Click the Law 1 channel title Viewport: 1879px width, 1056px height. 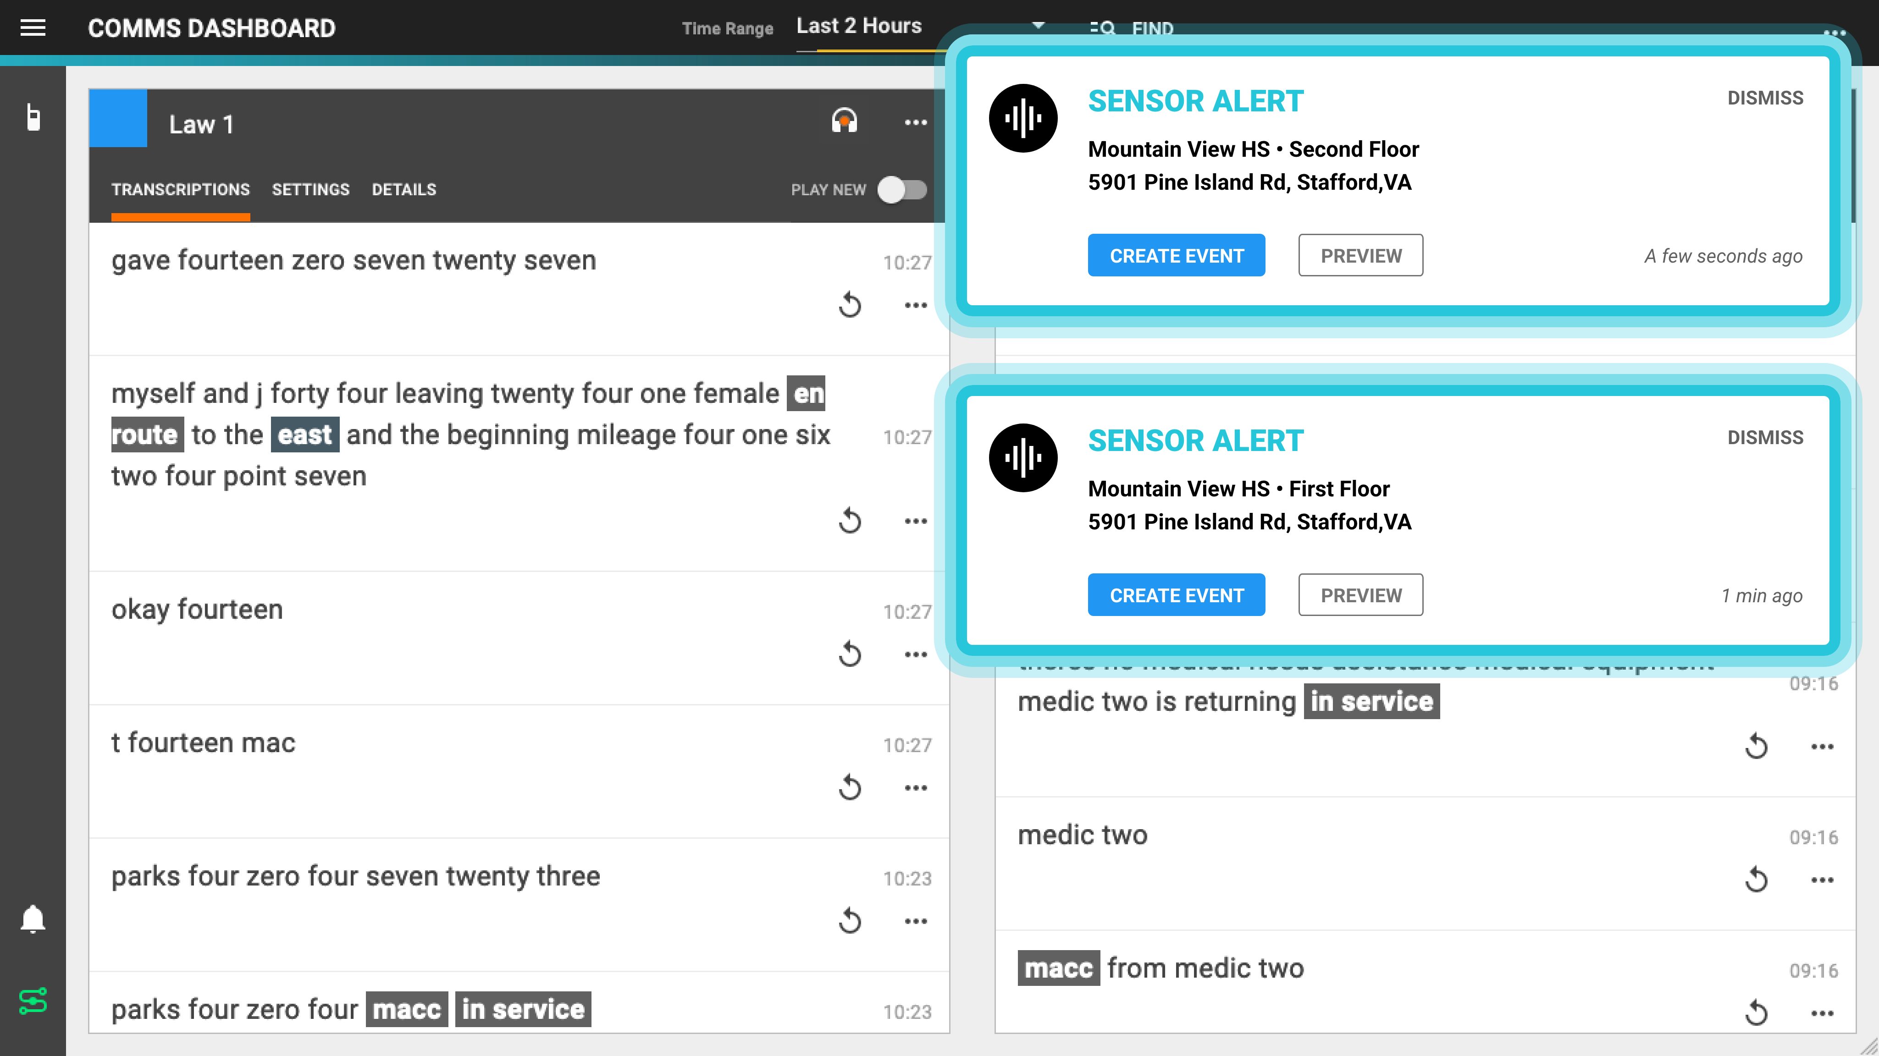[x=201, y=124]
